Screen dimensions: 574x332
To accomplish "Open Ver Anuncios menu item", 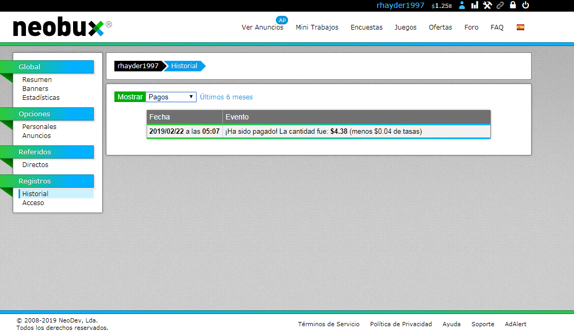I will (263, 27).
